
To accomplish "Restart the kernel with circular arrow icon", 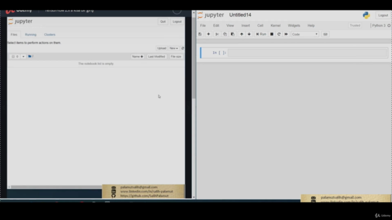I will pyautogui.click(x=279, y=34).
